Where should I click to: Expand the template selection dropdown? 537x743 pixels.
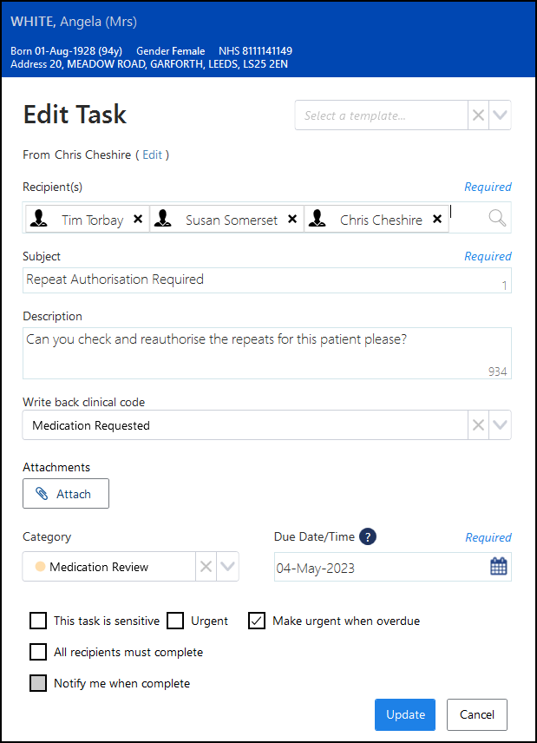click(500, 115)
